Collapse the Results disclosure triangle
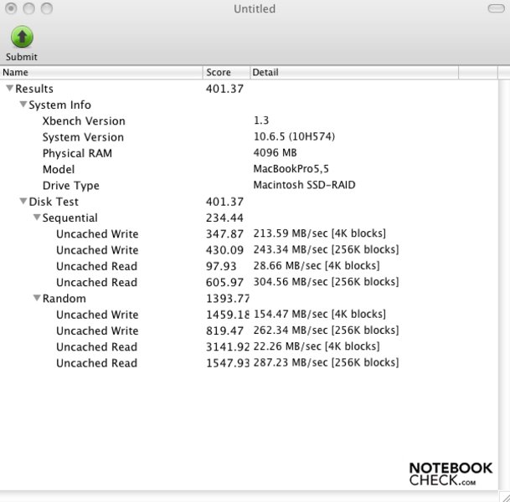 10,88
